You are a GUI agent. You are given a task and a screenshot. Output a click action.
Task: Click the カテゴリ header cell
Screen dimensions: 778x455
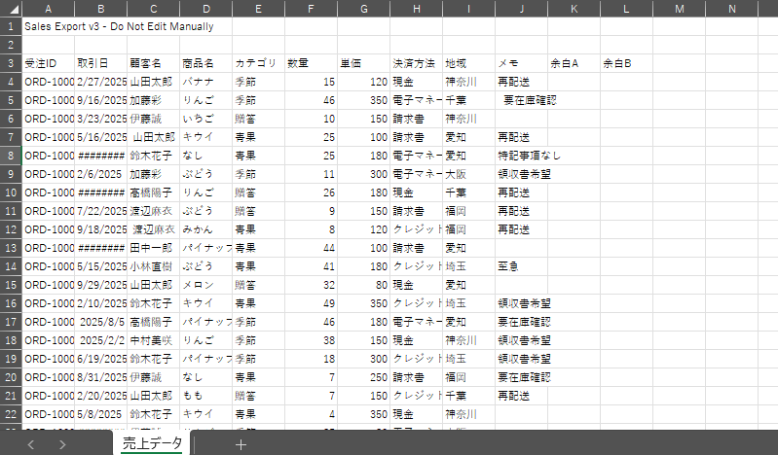click(x=258, y=63)
